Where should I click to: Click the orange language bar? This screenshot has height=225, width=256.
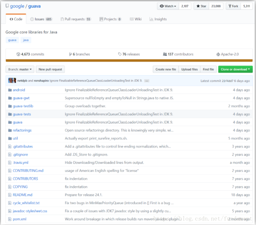click(129, 61)
